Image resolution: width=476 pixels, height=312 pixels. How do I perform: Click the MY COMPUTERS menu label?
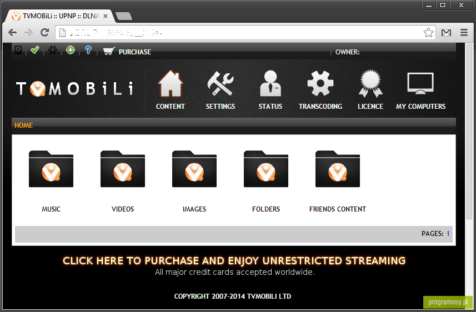(420, 107)
